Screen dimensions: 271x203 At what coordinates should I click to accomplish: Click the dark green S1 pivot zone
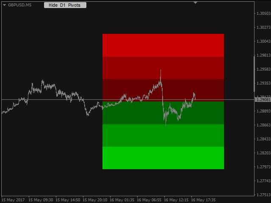[163, 113]
